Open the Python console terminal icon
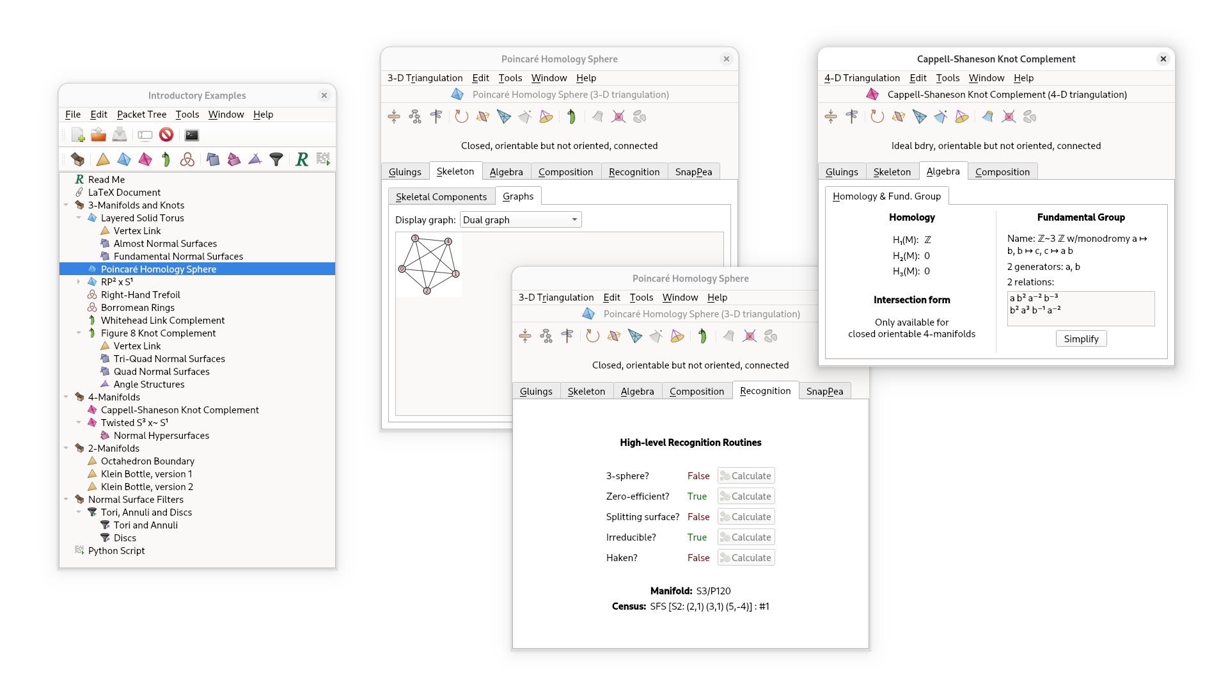1228x691 pixels. pos(192,135)
